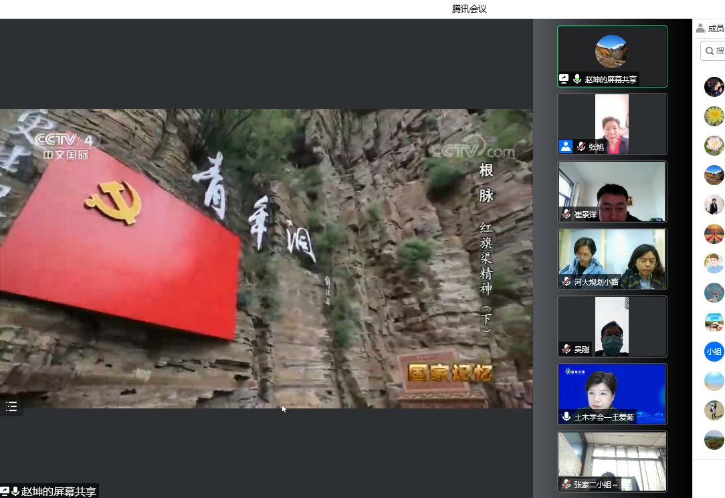Select 张旭's video tile
Viewport: 725px width, 498px height.
click(612, 124)
